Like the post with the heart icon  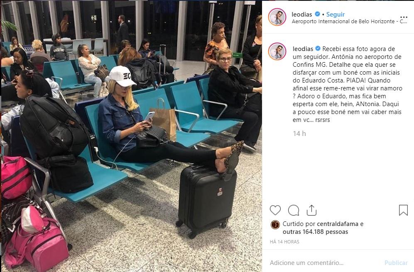[x=275, y=210]
